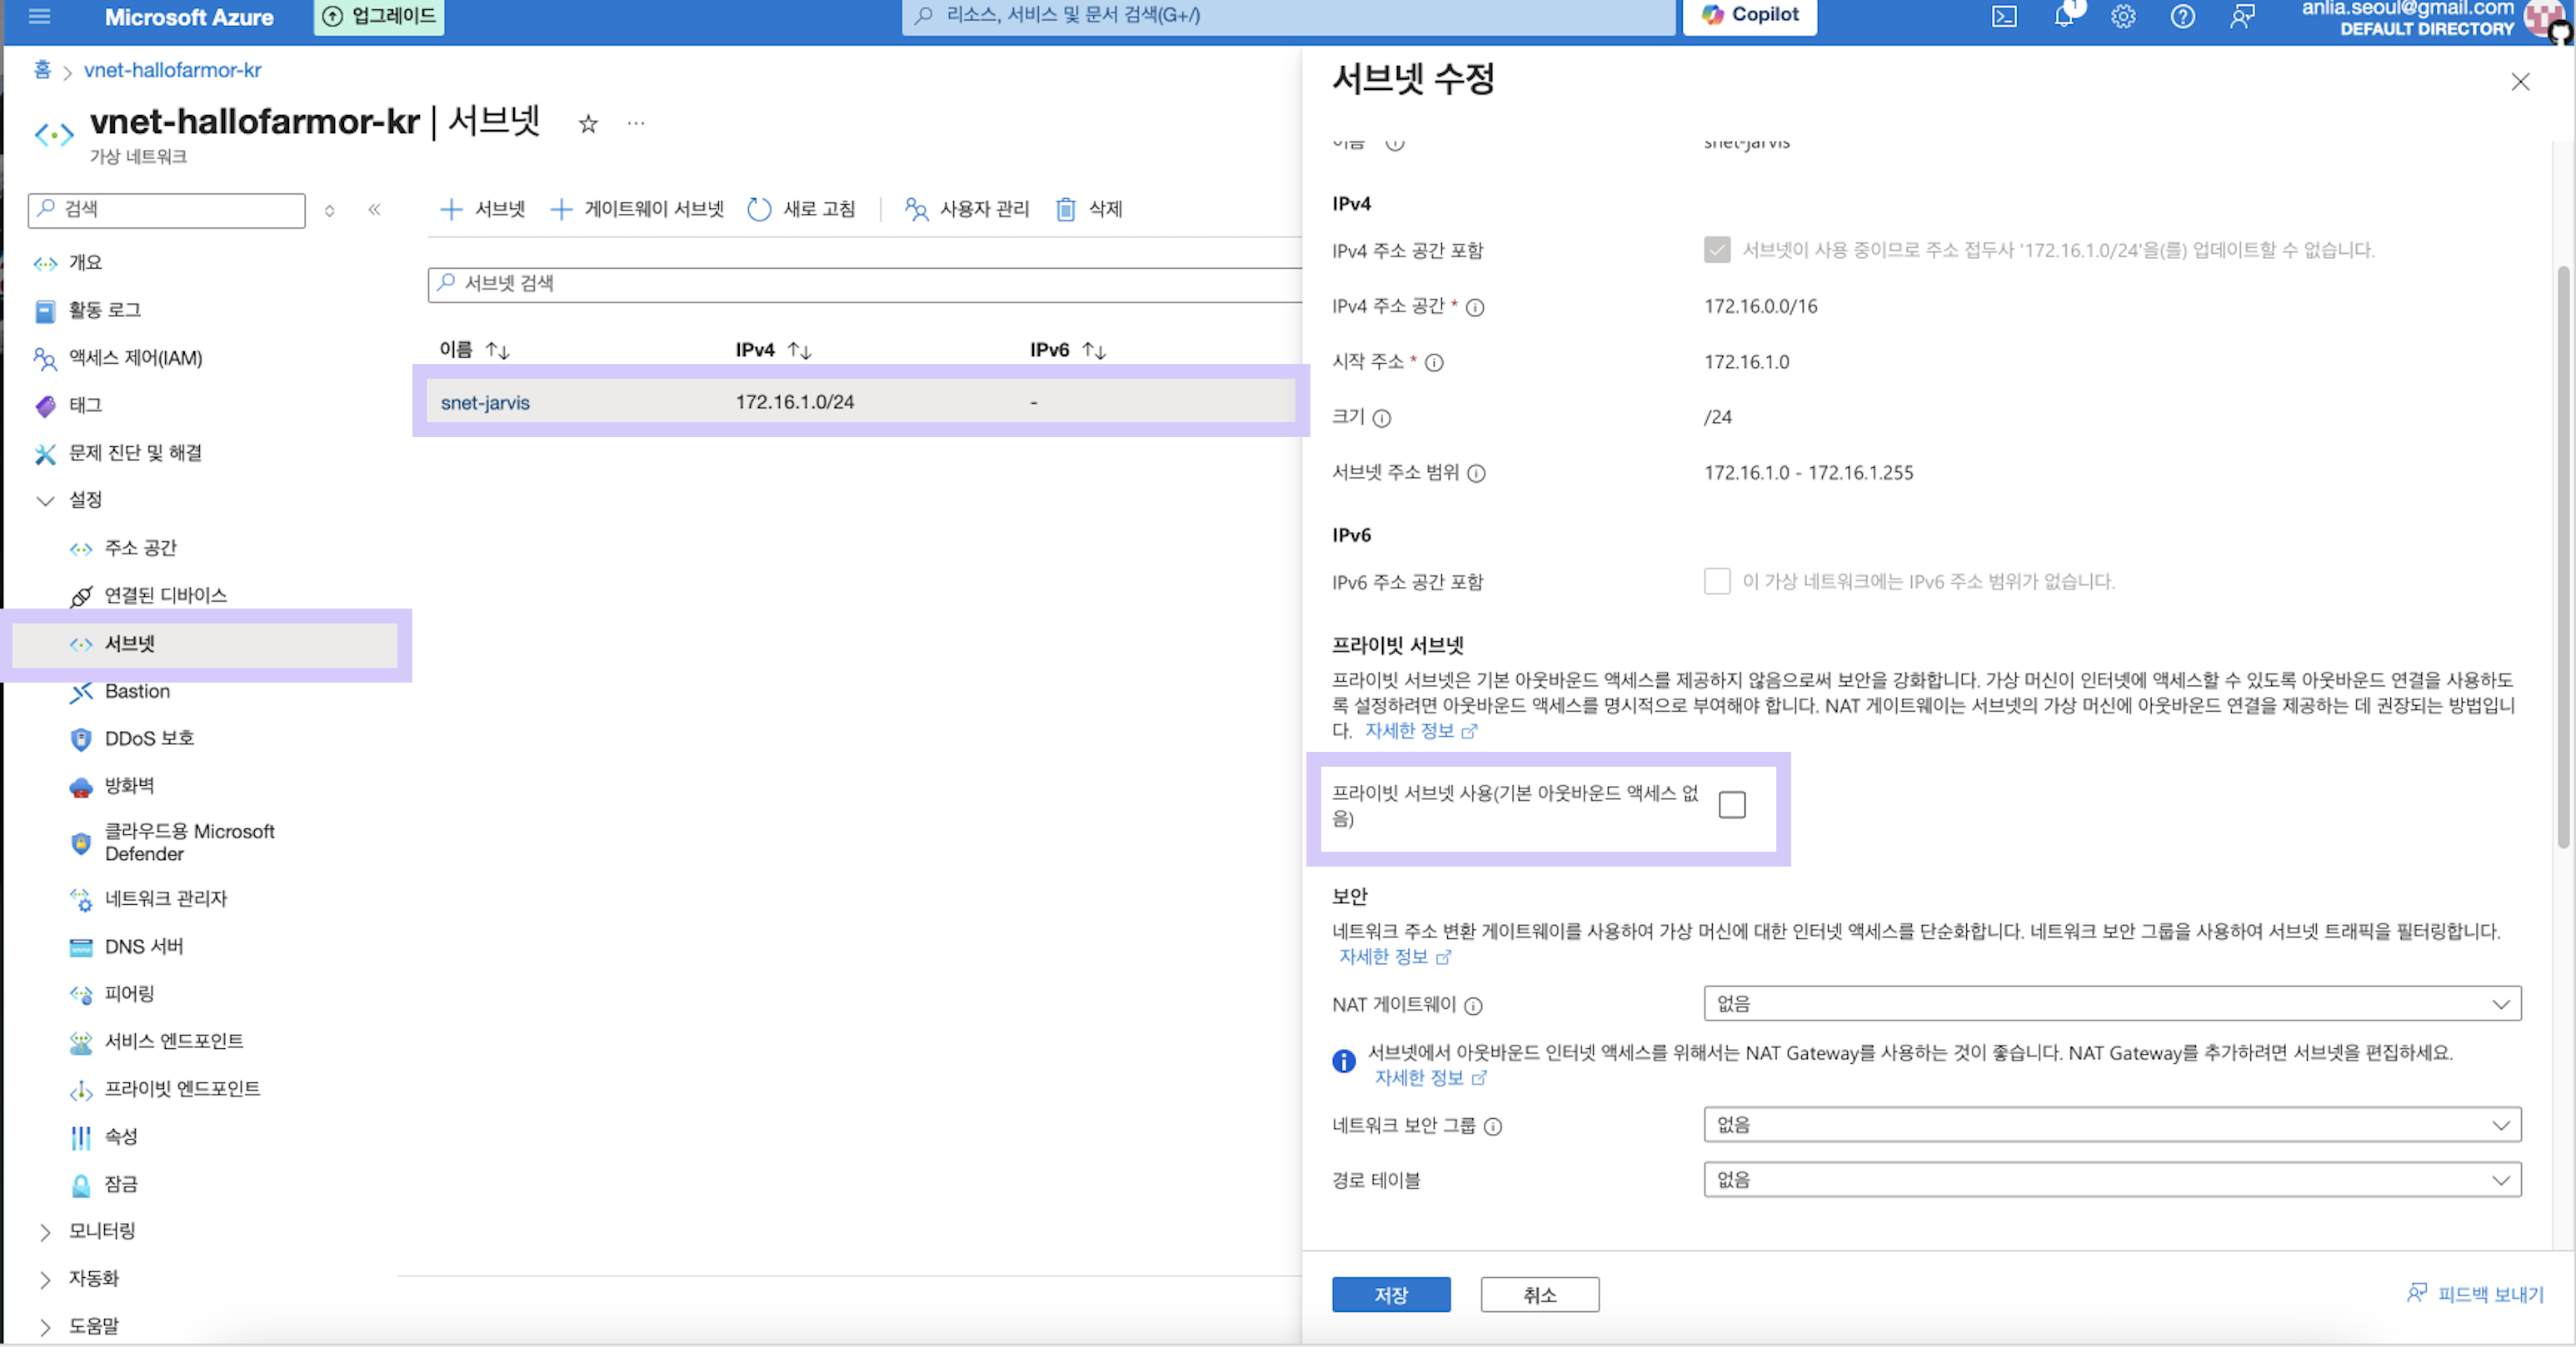Screen dimensions: 2576x1347
Task: Open the Azure hamburger menu
Action: [x=39, y=16]
